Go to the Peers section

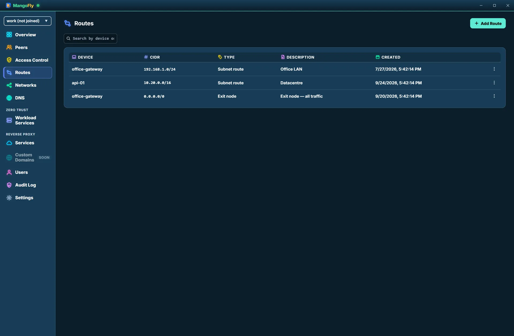27,47
